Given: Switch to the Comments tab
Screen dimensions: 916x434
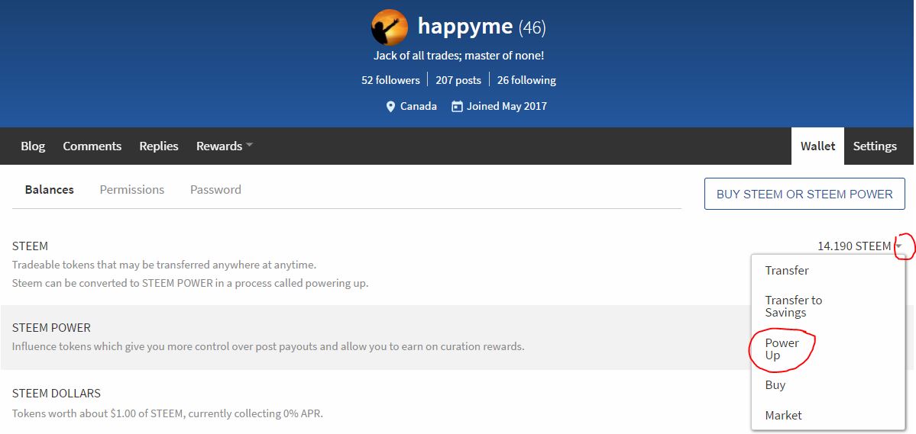Looking at the screenshot, I should point(92,146).
